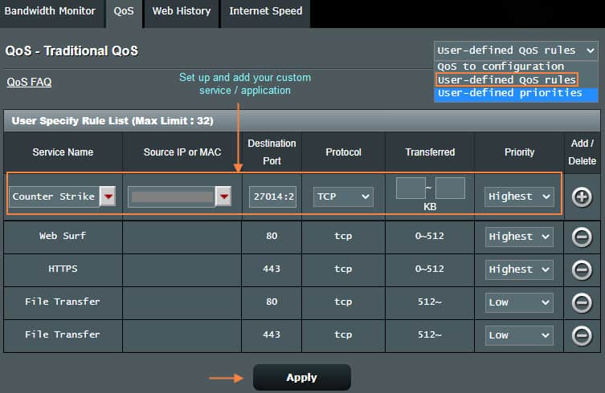Viewport: 605px width, 393px height.
Task: Focus the Counter Strike service name field
Action: (54, 196)
